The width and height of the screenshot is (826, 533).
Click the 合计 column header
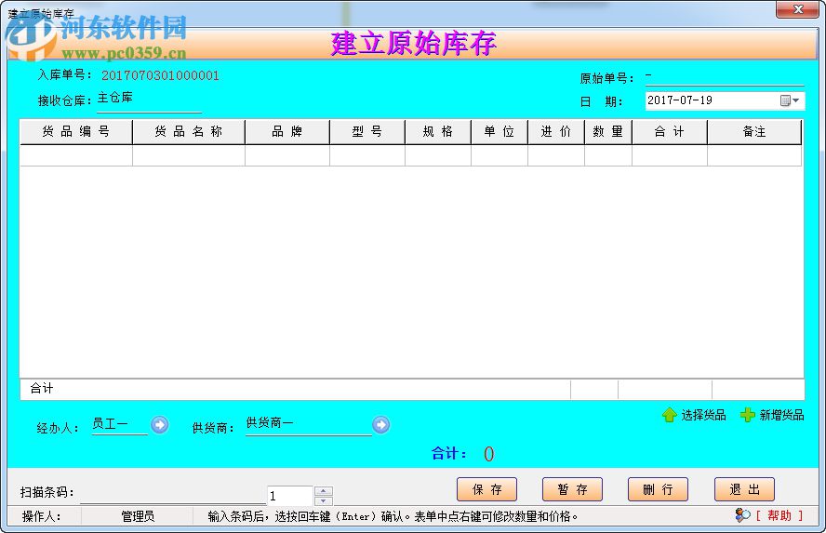[670, 132]
